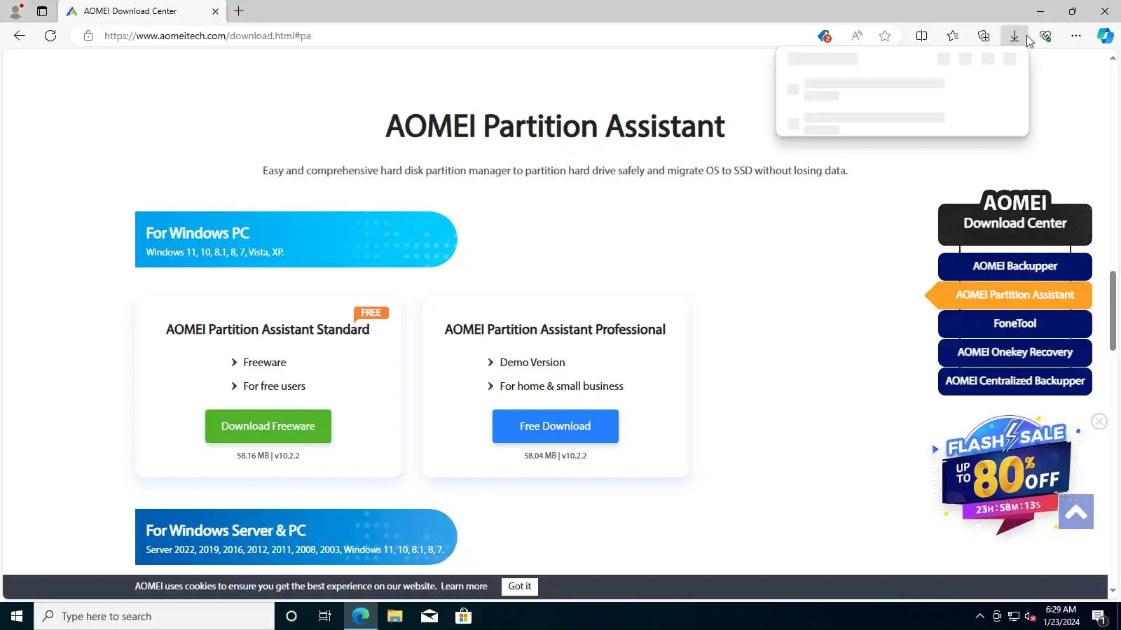Open Microsoft Store from taskbar
Viewport: 1121px width, 630px height.
point(464,616)
